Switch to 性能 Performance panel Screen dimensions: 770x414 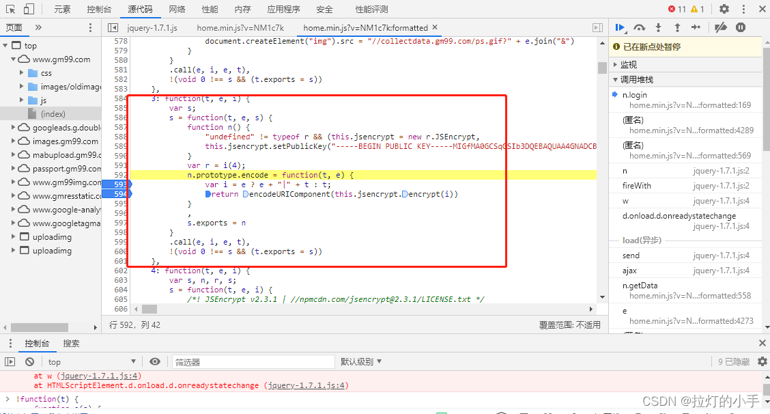[x=210, y=10]
